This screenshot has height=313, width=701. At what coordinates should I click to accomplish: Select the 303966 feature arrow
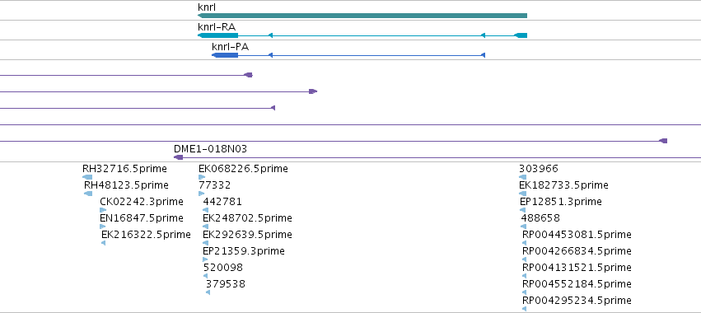[x=522, y=177]
